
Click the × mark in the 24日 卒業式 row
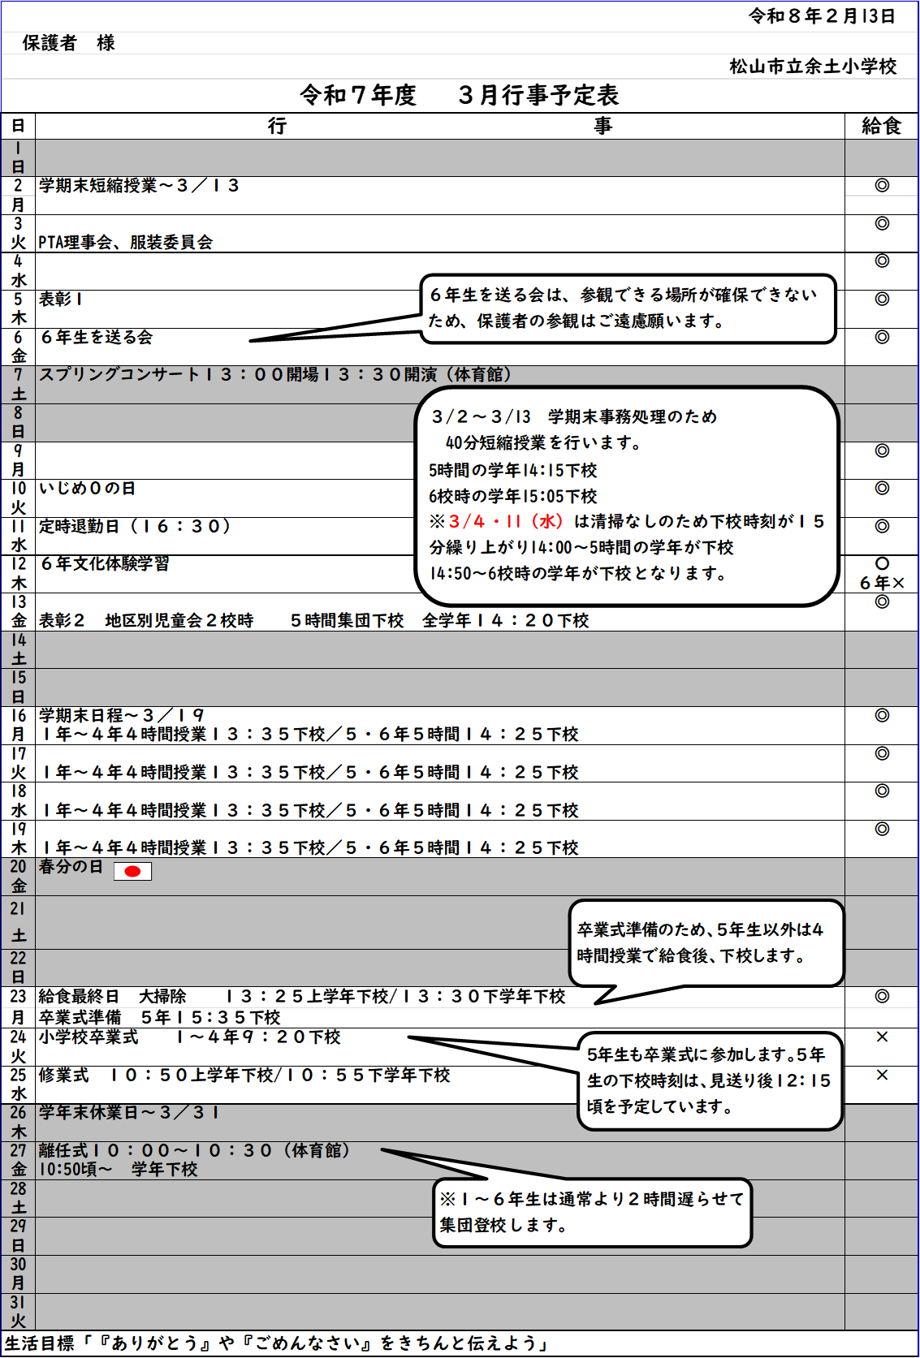tap(882, 1037)
